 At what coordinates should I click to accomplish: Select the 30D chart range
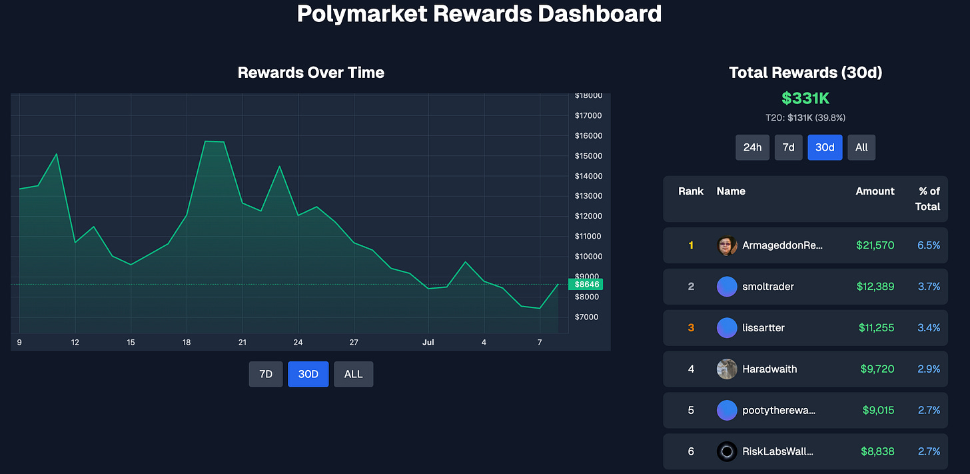point(308,374)
